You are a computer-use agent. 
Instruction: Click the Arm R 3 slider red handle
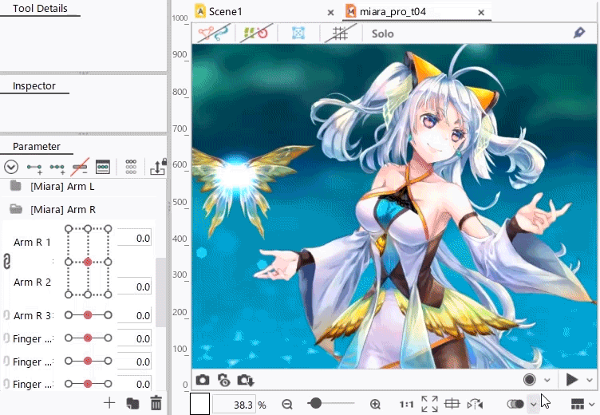(88, 315)
